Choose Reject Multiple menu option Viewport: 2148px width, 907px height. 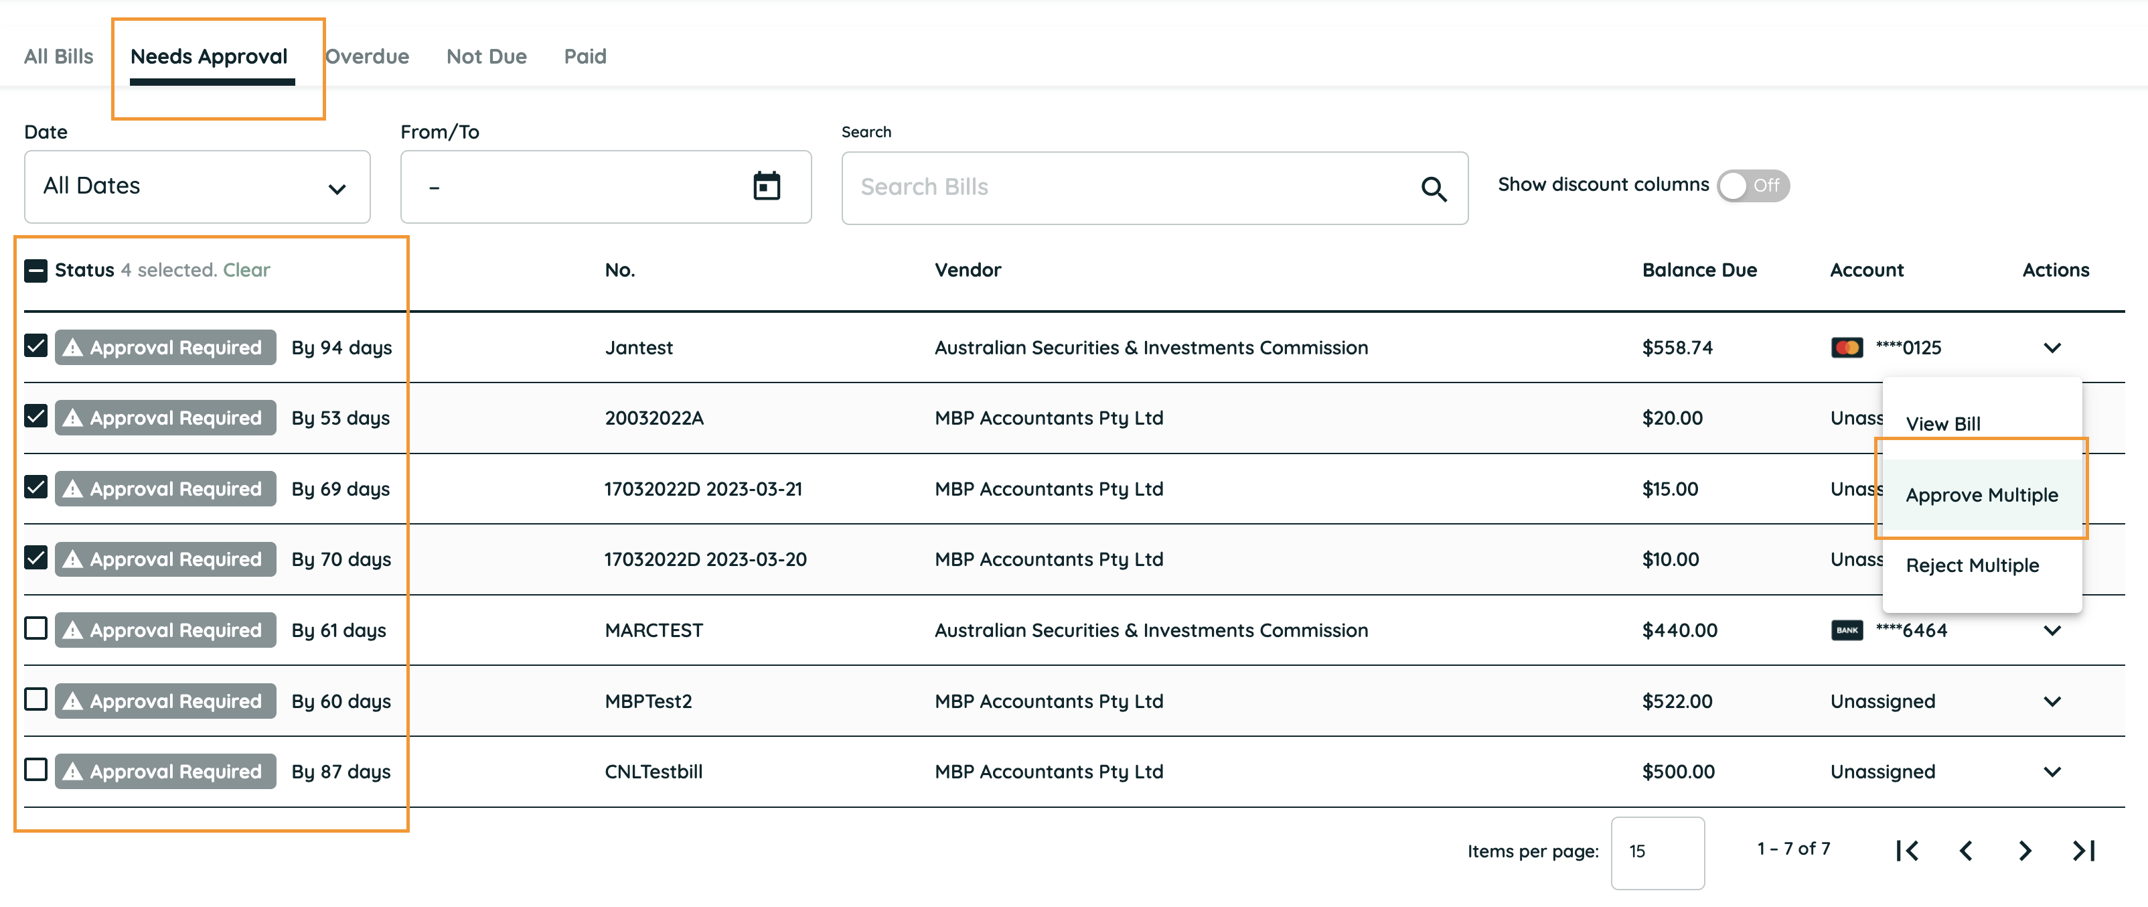[1971, 565]
